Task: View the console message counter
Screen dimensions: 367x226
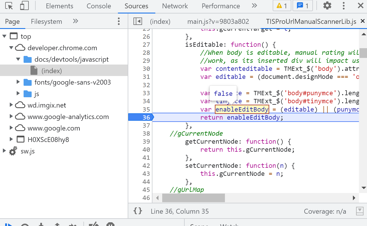Action: tap(303, 6)
